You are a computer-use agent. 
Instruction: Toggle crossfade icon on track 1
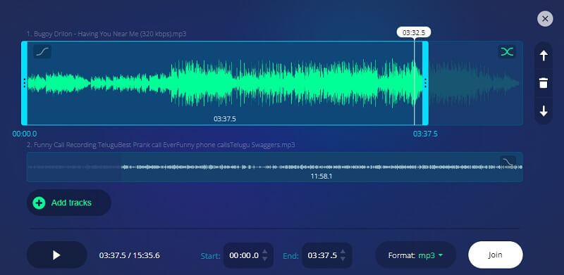coord(507,52)
